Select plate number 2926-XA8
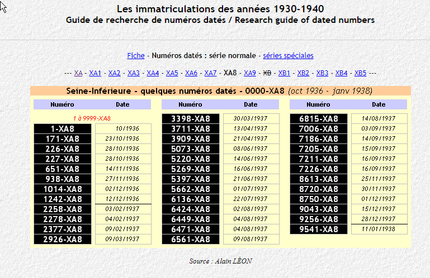The height and width of the screenshot is (278, 430). (x=63, y=239)
